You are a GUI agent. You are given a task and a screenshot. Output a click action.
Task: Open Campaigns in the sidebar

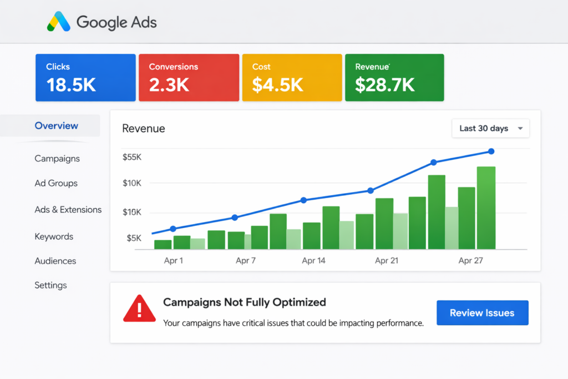click(57, 159)
